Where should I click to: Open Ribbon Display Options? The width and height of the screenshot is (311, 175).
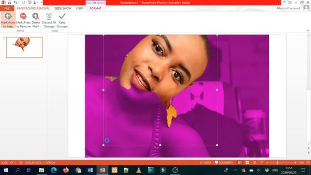tap(290, 2)
